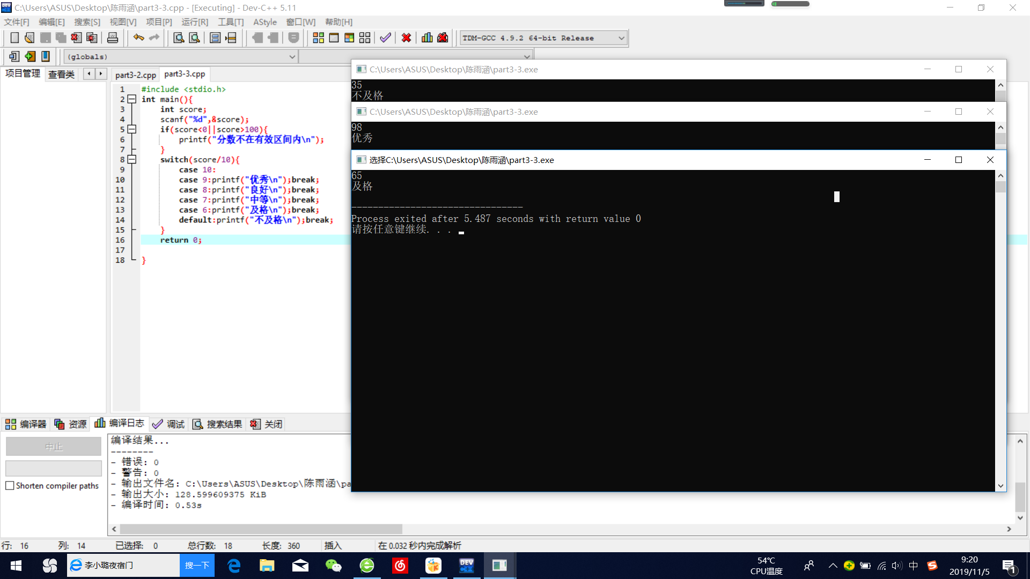The width and height of the screenshot is (1030, 579).
Task: Click the green plus bookmark icon
Action: coord(30,56)
